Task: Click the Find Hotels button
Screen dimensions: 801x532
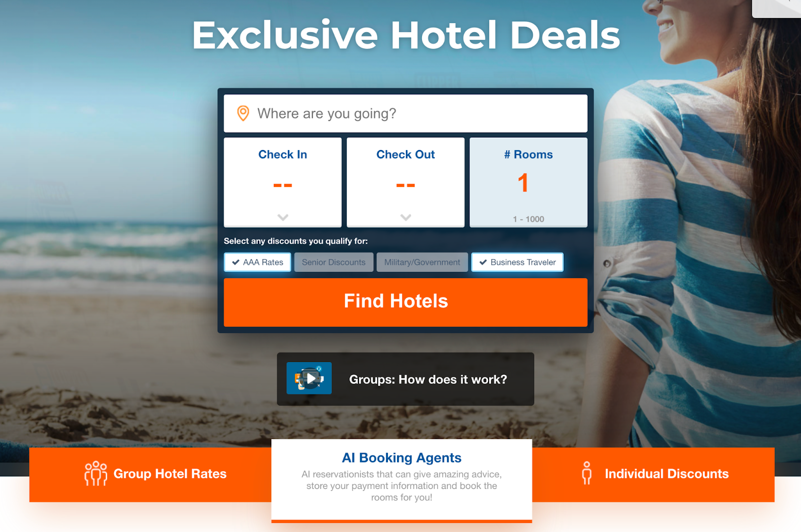Action: coord(406,302)
